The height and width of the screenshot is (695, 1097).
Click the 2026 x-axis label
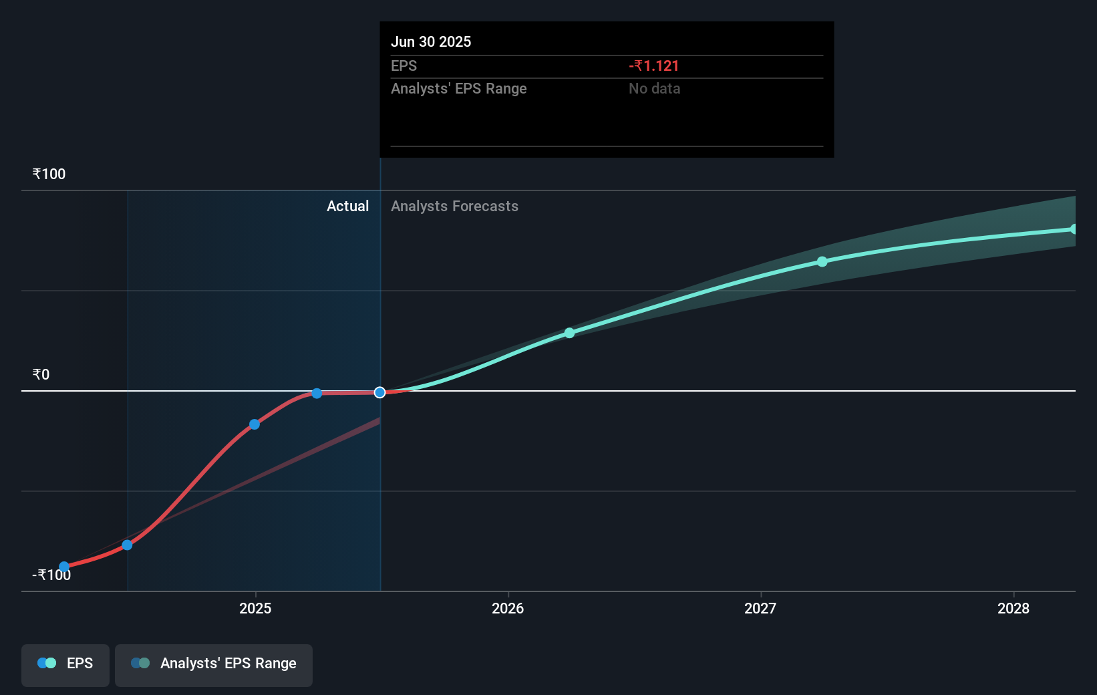pyautogui.click(x=508, y=608)
